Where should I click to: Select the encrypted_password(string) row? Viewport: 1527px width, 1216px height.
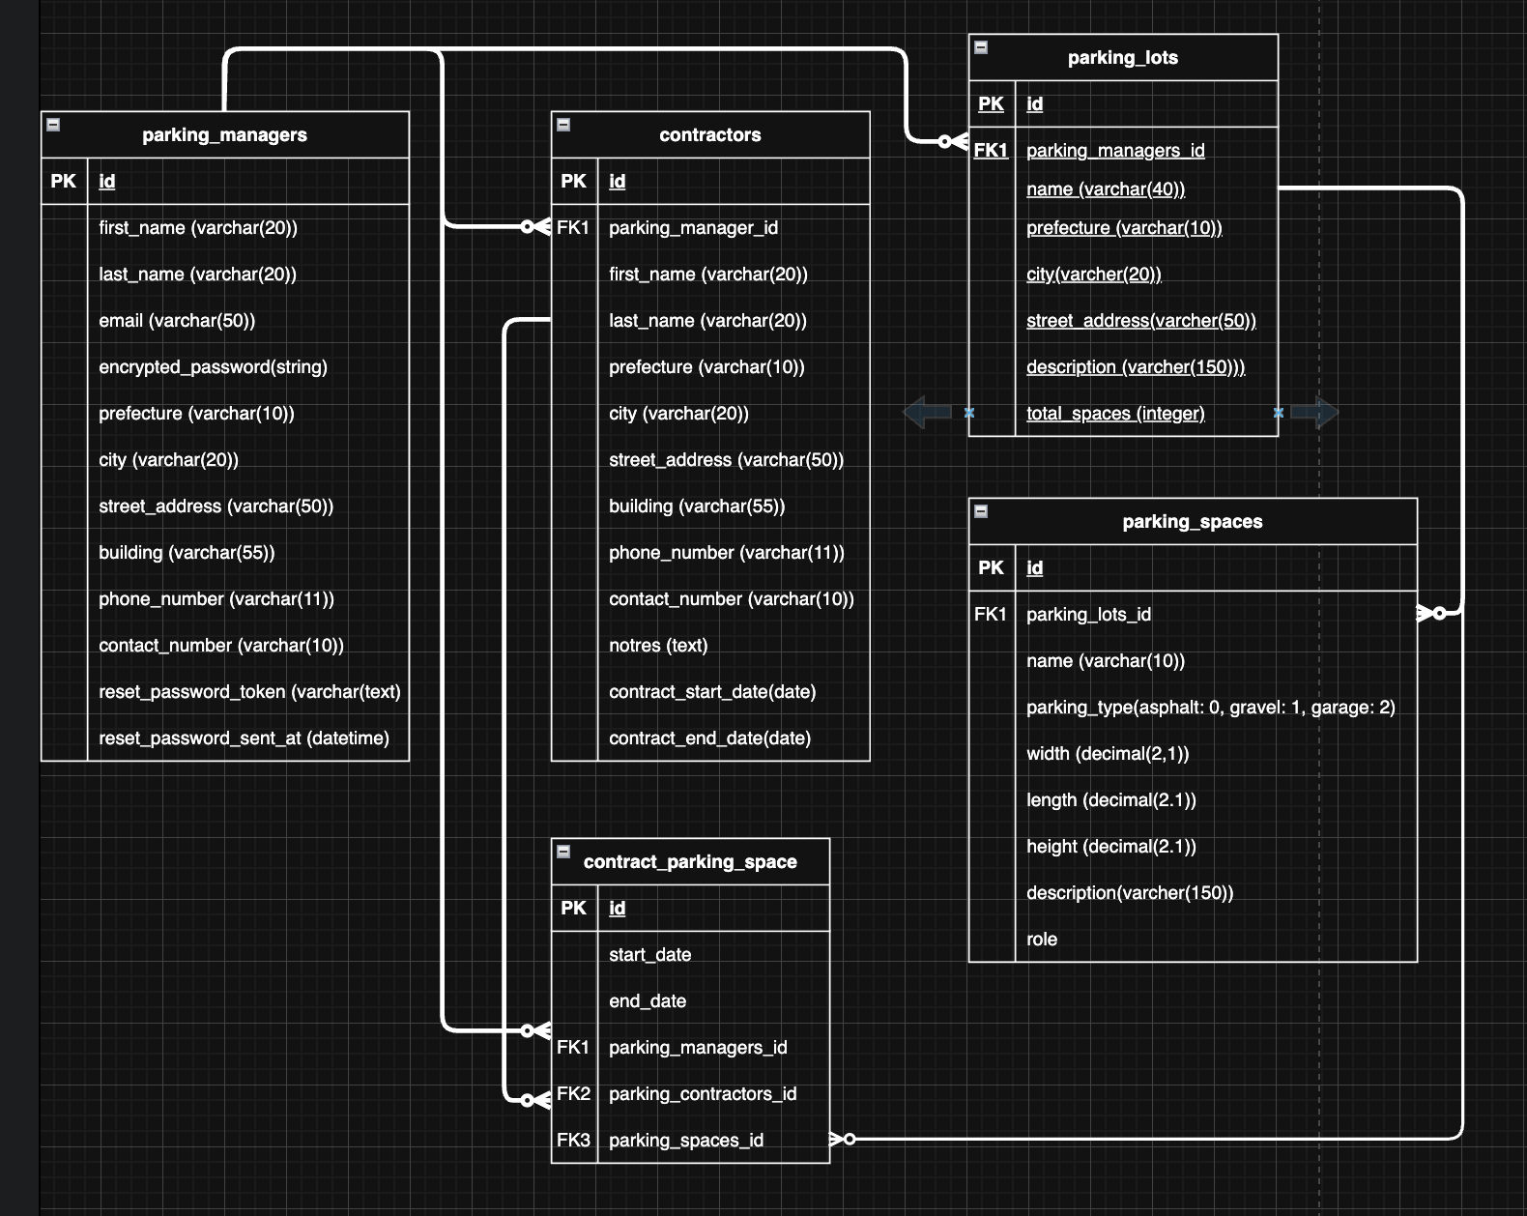[225, 367]
